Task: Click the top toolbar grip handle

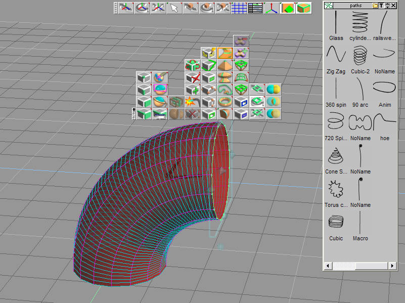Action: click(116, 8)
